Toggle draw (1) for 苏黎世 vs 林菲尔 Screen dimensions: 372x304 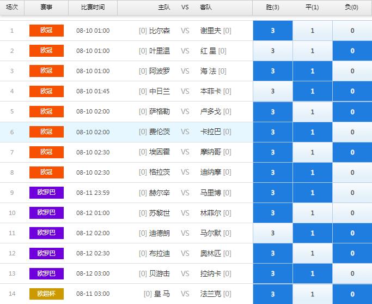click(x=313, y=213)
